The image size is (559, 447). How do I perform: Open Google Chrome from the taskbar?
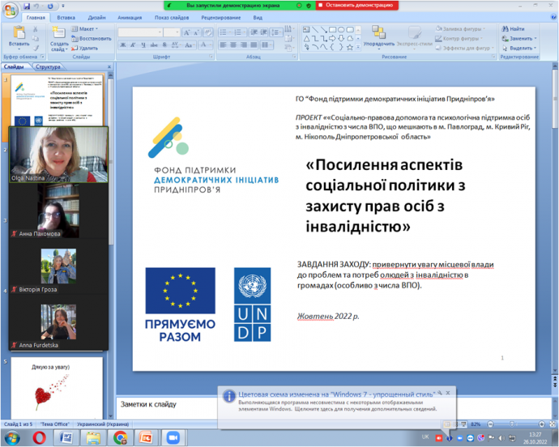click(x=120, y=437)
